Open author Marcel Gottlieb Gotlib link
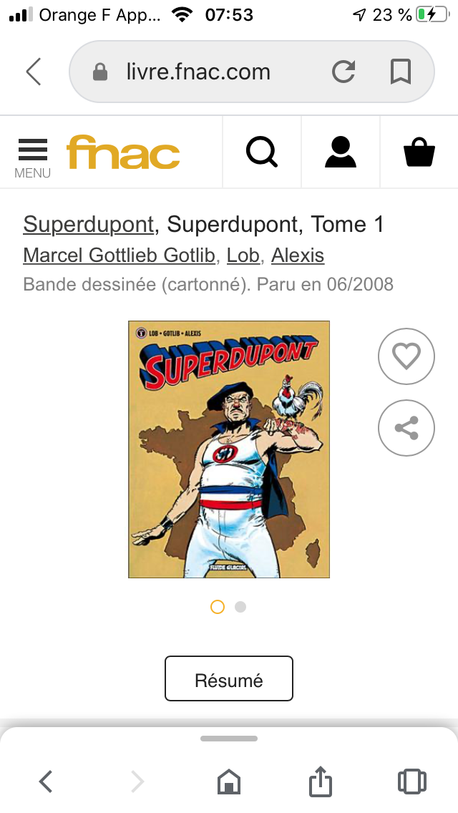The height and width of the screenshot is (813, 458). click(x=120, y=255)
